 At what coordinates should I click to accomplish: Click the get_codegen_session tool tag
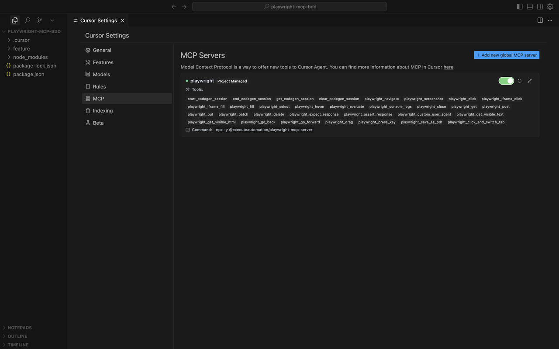[x=295, y=99]
